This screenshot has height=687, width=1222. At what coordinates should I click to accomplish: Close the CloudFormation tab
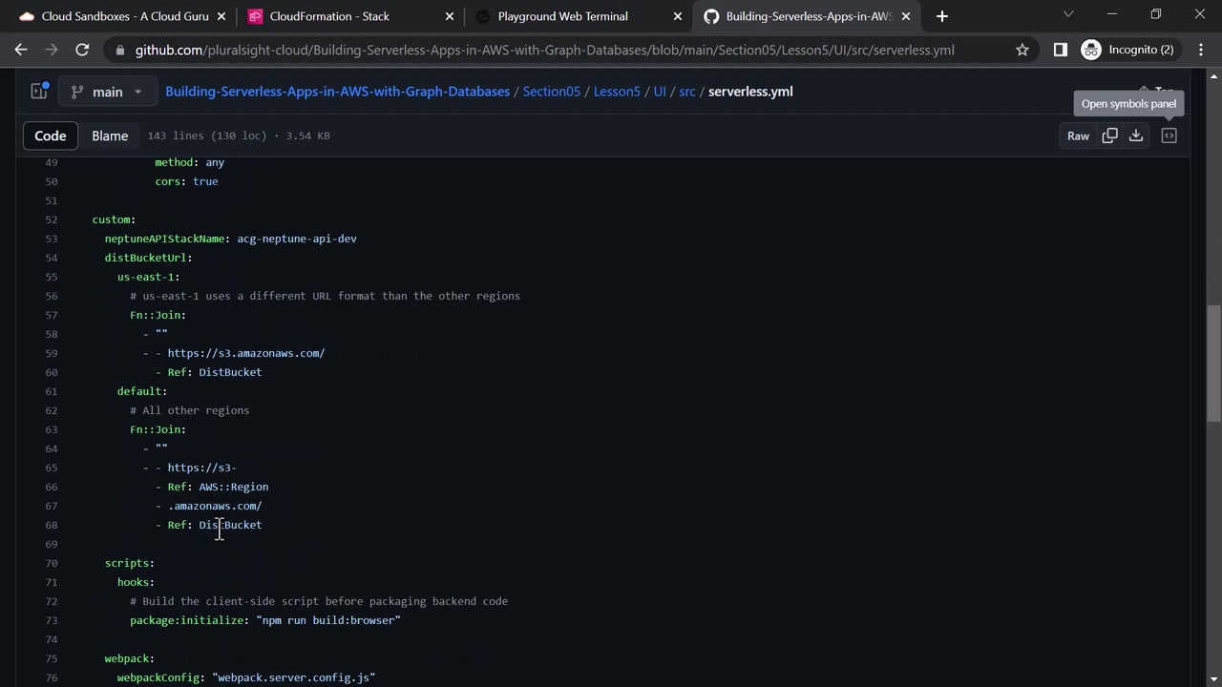pos(450,16)
